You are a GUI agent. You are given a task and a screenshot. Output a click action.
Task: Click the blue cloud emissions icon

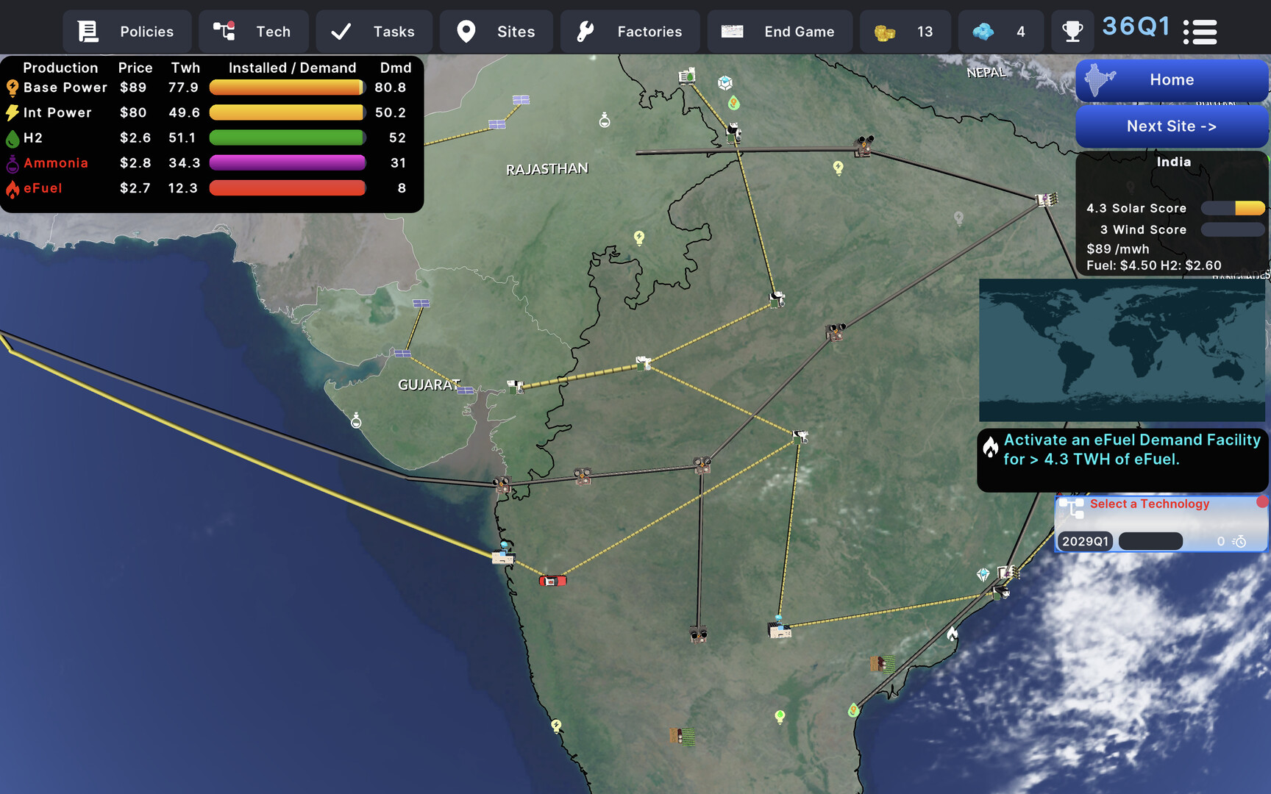983,32
